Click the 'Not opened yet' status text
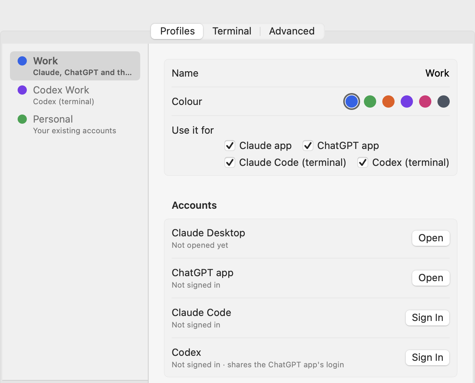 click(200, 245)
